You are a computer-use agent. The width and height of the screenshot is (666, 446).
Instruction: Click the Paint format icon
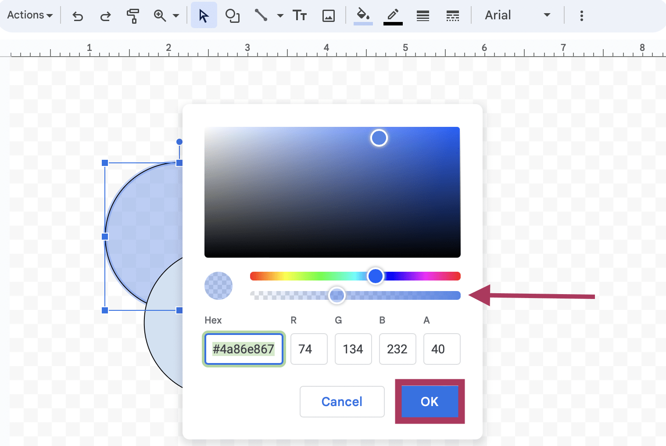(134, 15)
